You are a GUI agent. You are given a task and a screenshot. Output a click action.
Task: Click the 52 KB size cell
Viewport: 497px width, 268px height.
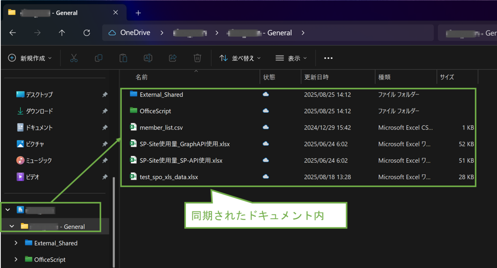pyautogui.click(x=467, y=144)
